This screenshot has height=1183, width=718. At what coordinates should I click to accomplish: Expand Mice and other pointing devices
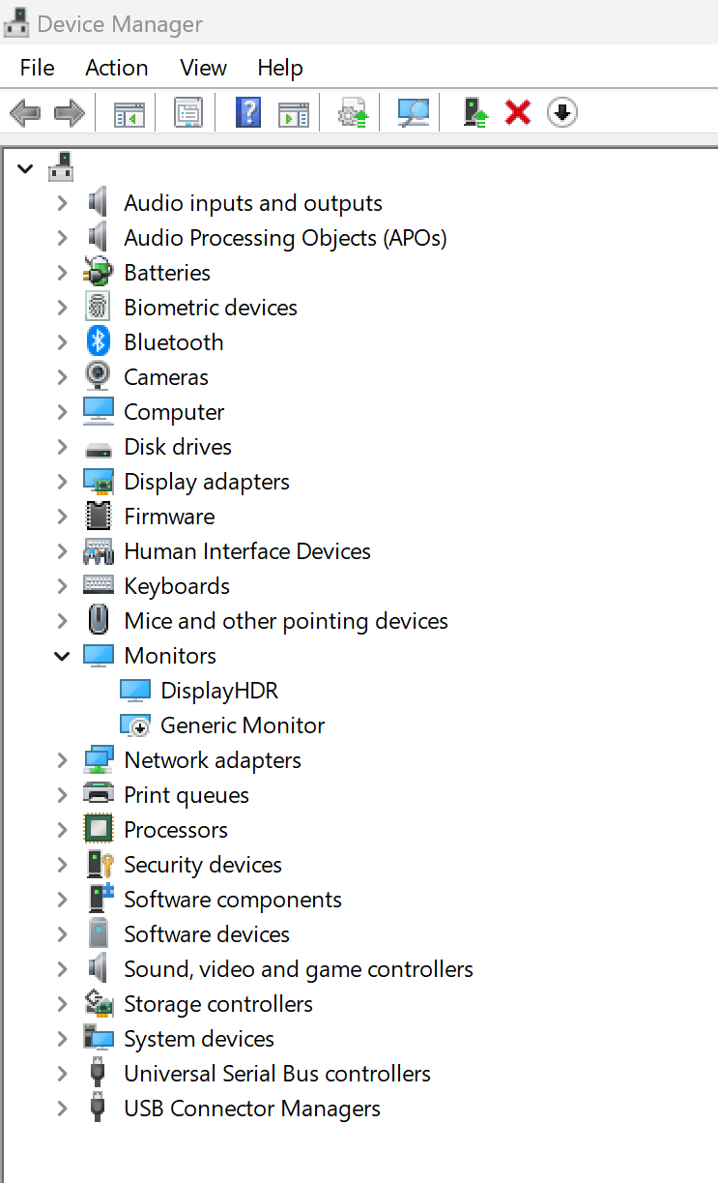pyautogui.click(x=62, y=620)
